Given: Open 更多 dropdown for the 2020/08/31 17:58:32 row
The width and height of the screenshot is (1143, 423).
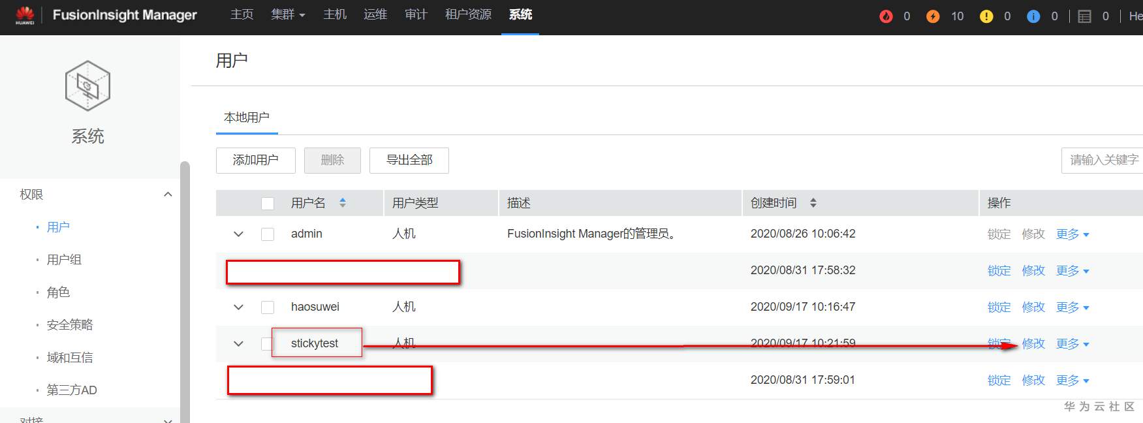Looking at the screenshot, I should pos(1073,270).
